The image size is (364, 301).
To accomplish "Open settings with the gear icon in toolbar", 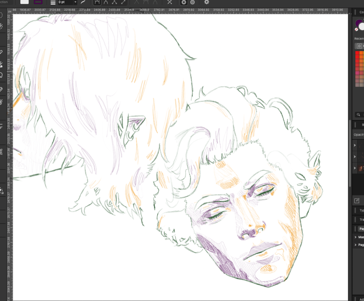I will coord(206,2).
